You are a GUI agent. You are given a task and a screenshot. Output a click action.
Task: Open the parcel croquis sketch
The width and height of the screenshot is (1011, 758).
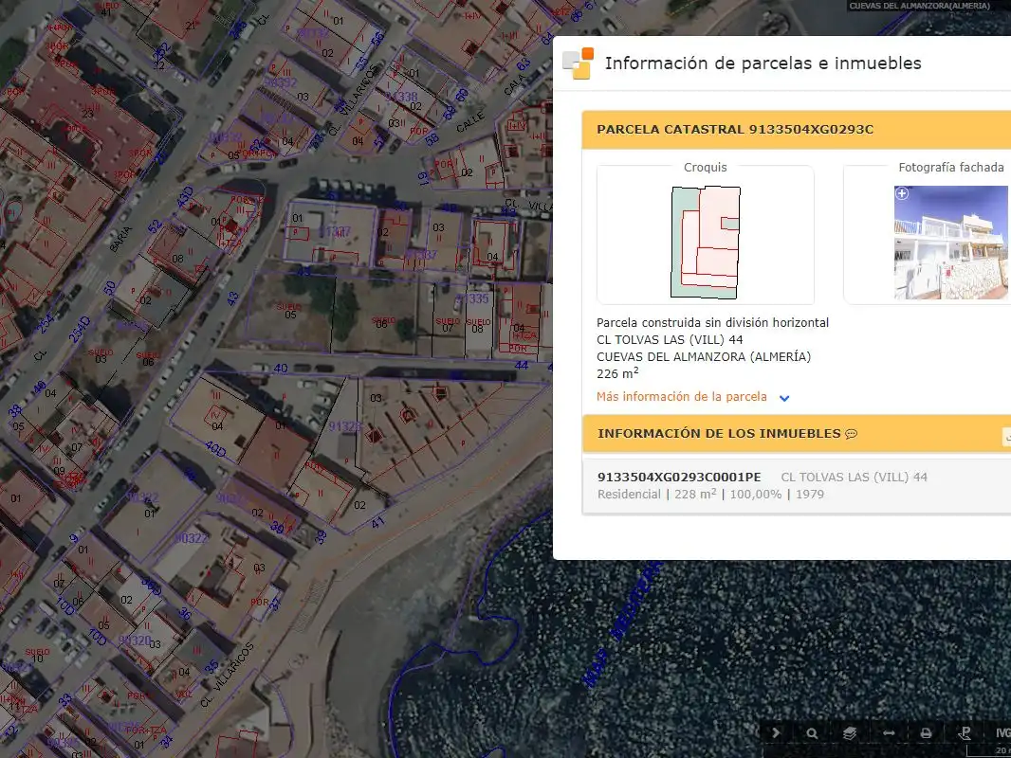pos(706,243)
